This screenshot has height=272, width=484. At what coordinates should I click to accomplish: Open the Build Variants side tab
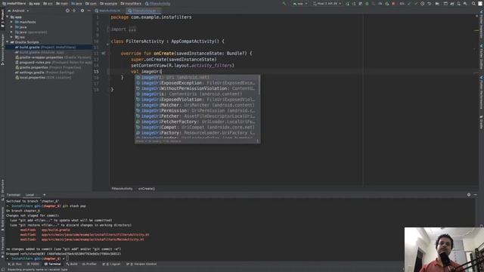click(2, 220)
